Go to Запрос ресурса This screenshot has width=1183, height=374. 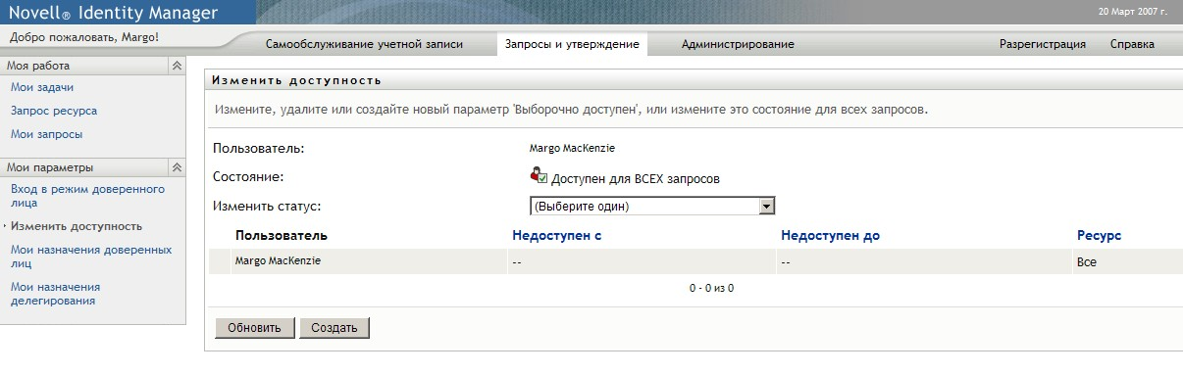point(54,111)
